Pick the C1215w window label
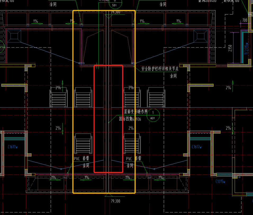The image size is (253, 215). [x=220, y=181]
